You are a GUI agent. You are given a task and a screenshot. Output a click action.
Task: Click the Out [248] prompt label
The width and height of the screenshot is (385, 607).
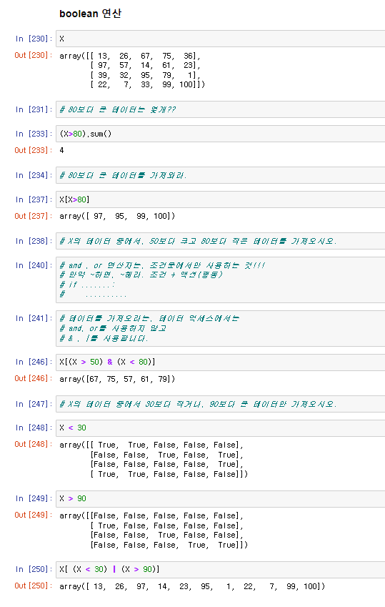point(34,445)
